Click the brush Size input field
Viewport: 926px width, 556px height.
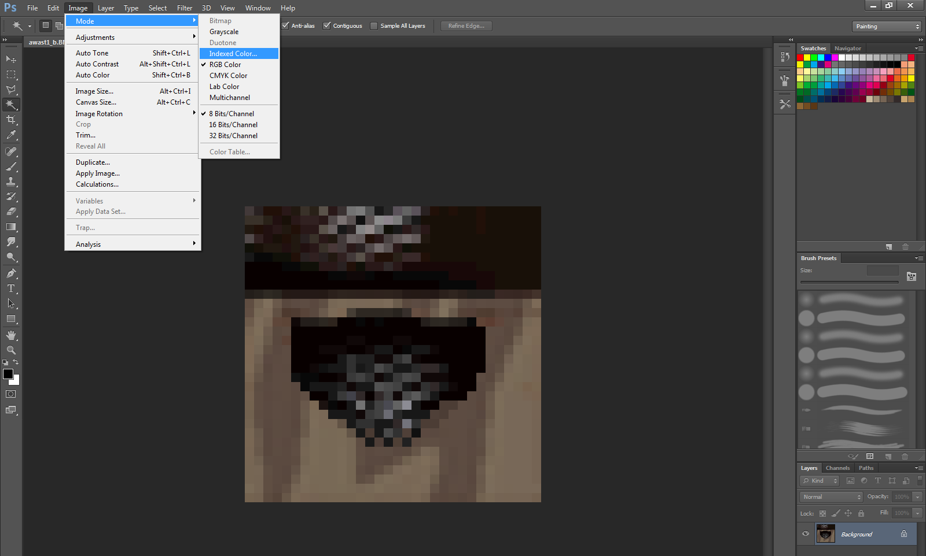883,270
